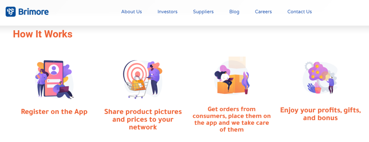The height and width of the screenshot is (142, 369).
Task: Click the Get orders from consumers caption
Action: coord(232,119)
